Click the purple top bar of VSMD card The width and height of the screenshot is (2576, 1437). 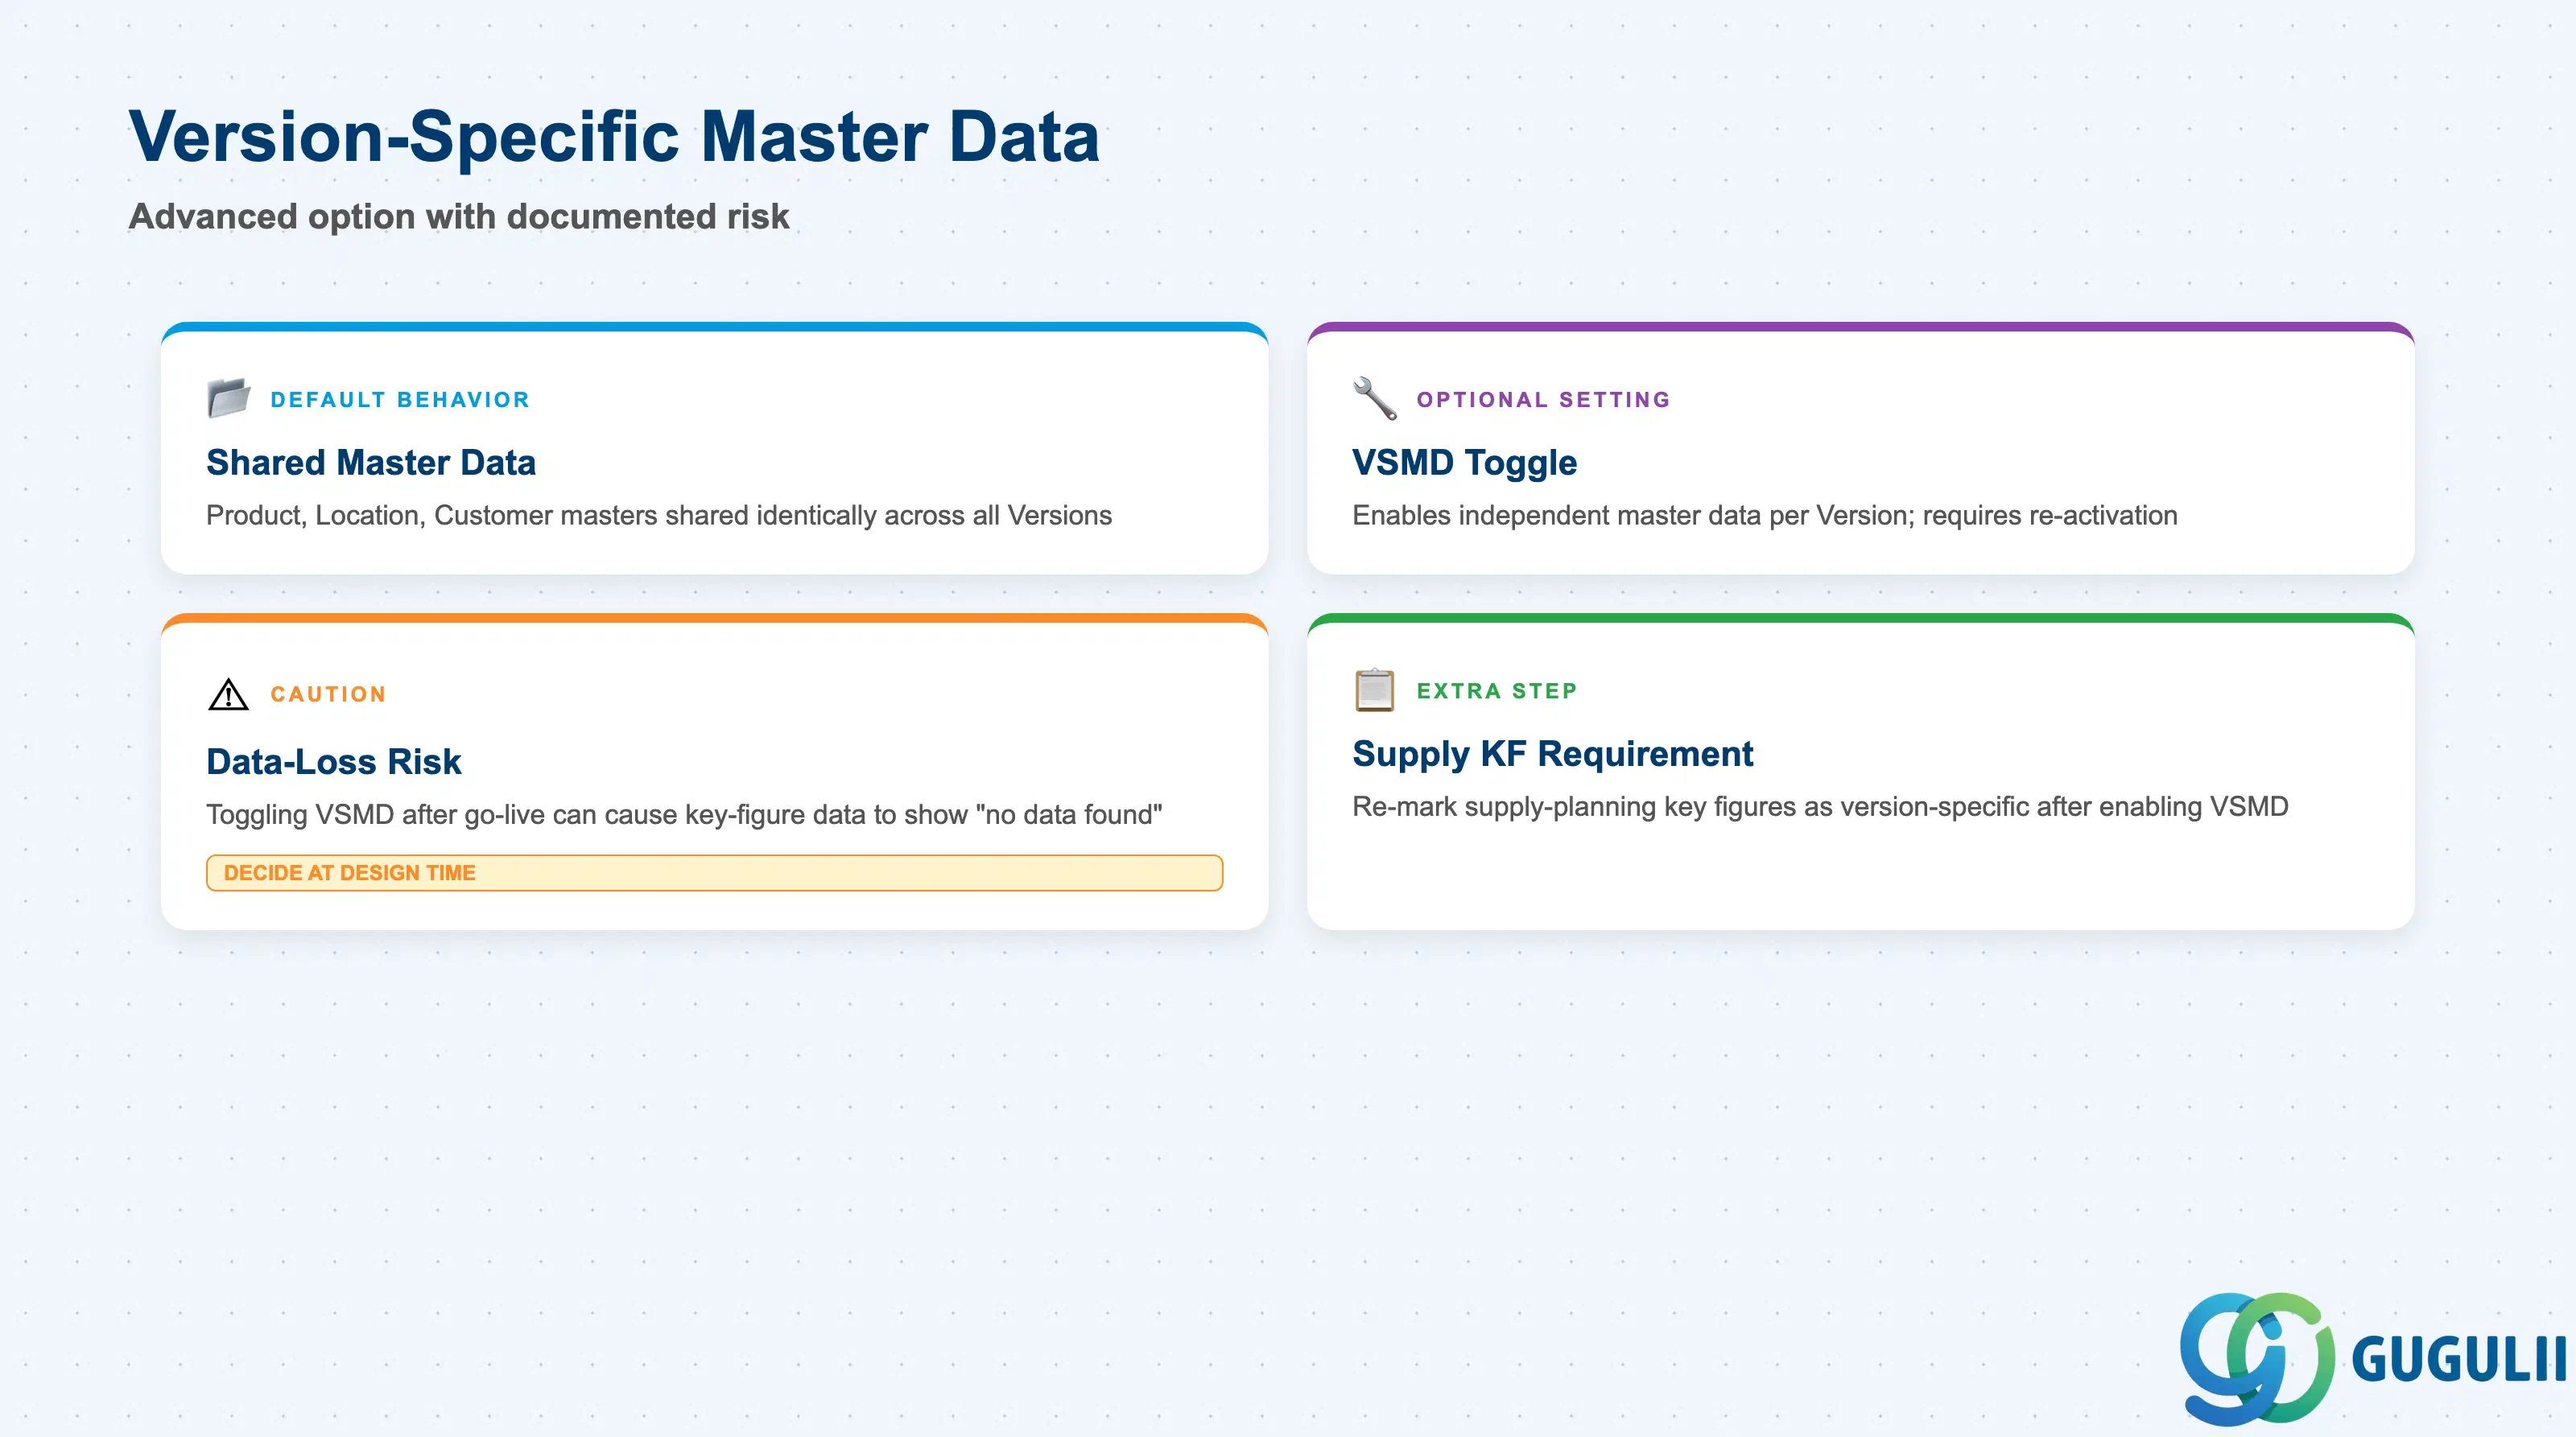(1860, 327)
